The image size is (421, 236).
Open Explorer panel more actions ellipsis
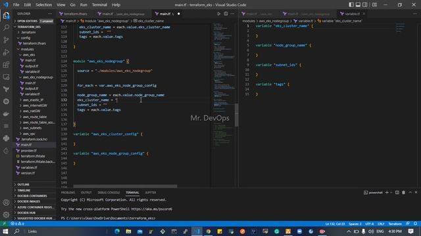pos(50,14)
